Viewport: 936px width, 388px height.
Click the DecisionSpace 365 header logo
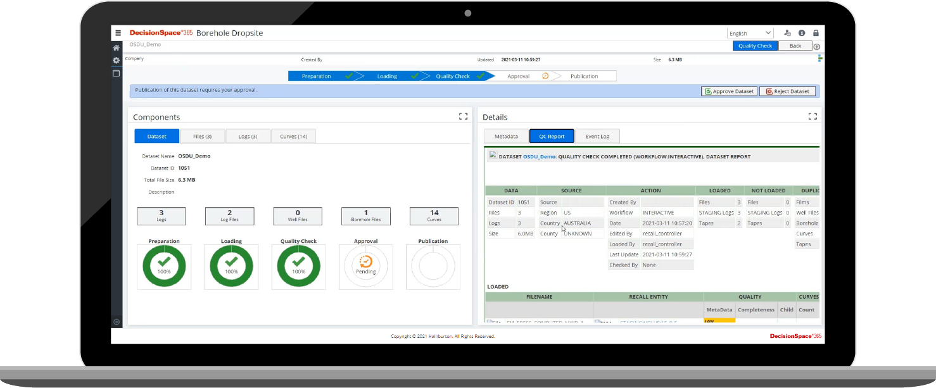161,33
